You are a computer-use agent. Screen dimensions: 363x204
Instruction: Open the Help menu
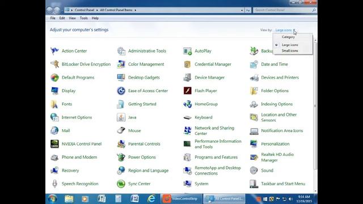click(x=95, y=18)
